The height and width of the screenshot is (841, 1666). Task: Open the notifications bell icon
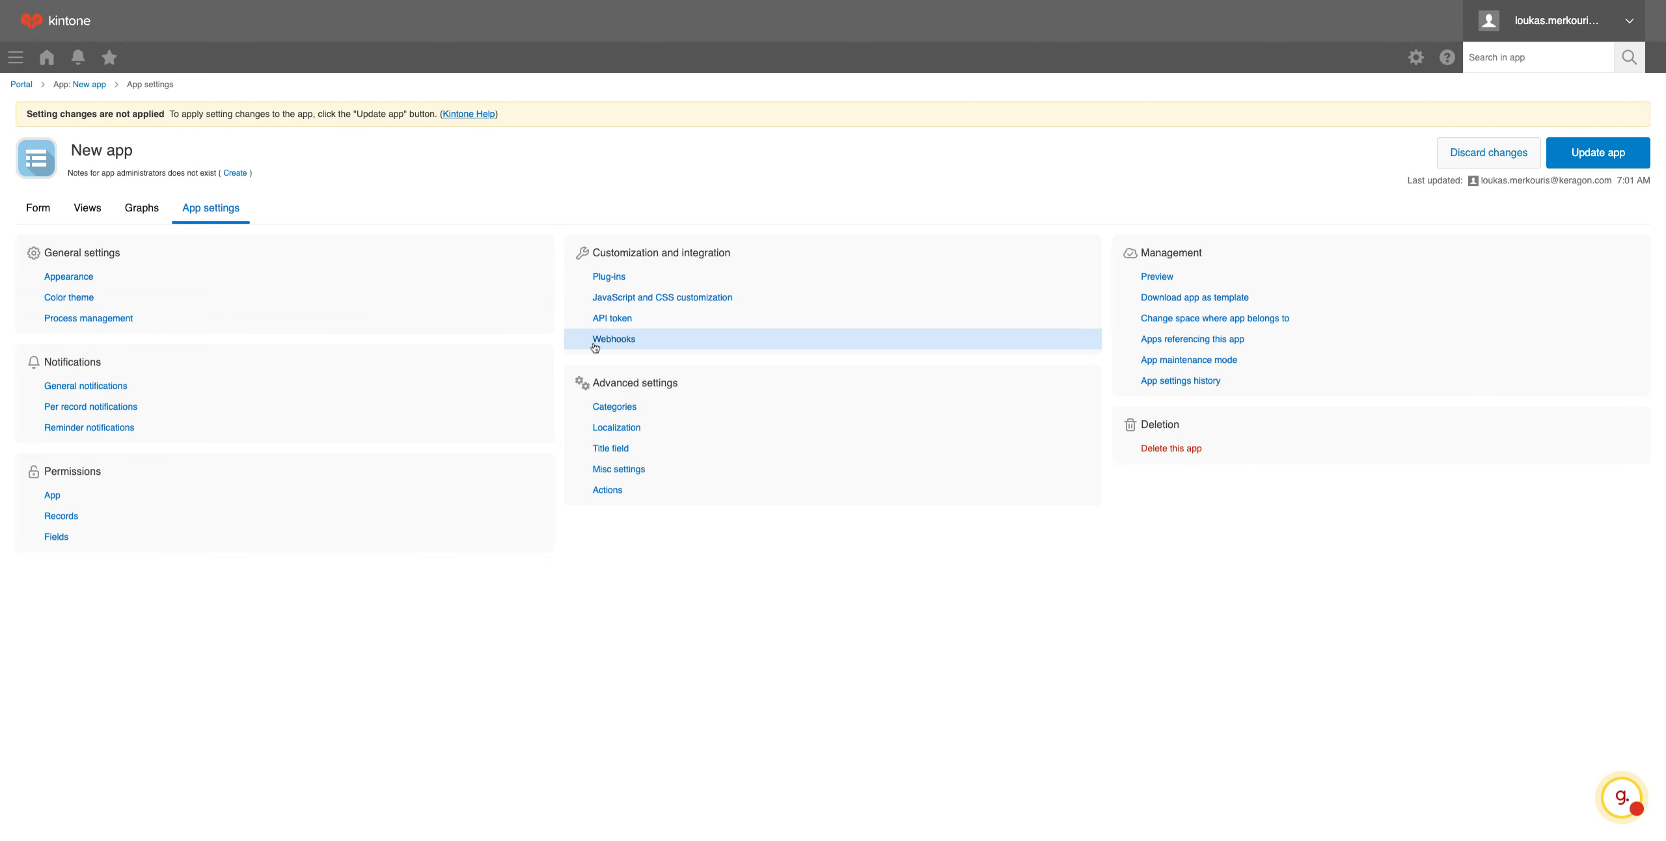(78, 57)
